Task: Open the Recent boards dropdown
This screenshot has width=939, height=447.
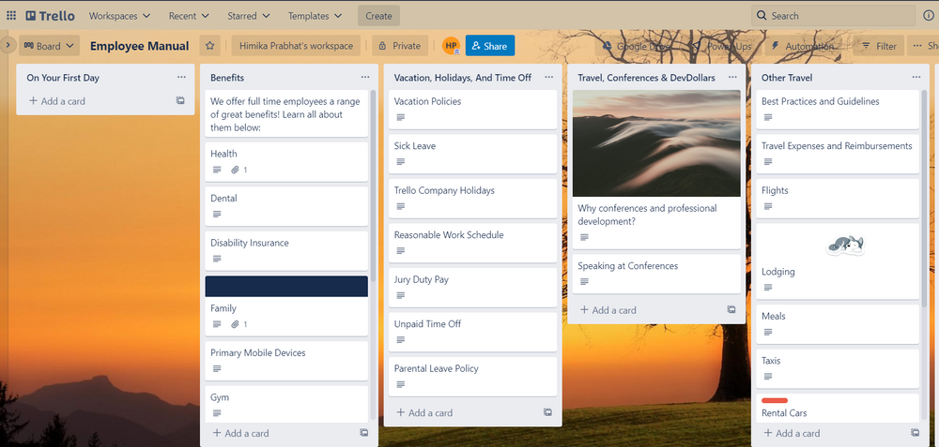Action: [189, 16]
